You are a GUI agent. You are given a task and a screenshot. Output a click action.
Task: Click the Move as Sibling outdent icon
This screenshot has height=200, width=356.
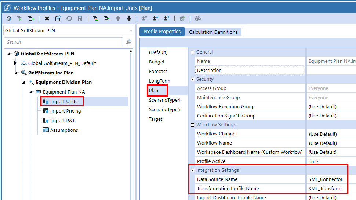pos(106,18)
